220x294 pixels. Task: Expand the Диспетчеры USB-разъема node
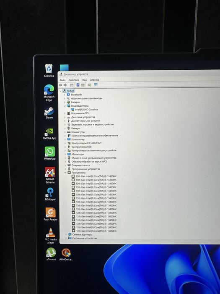pos(65,121)
